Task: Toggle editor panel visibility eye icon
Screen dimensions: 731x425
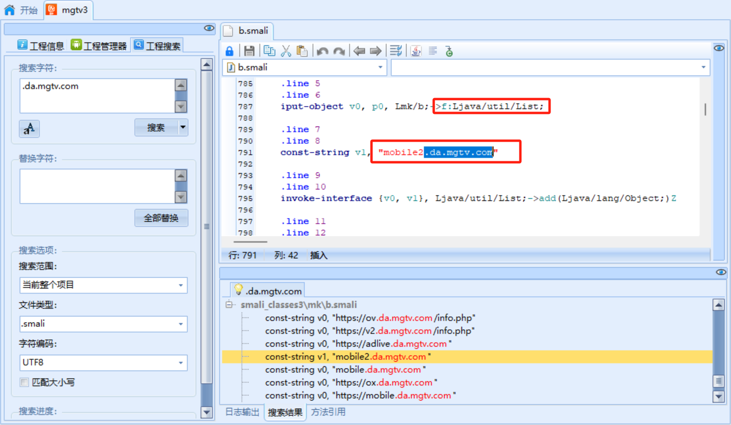Action: [x=719, y=48]
